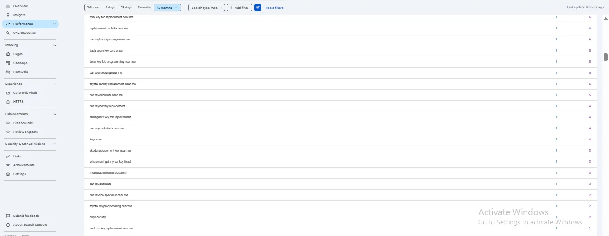
Task: Open the Overview home icon
Action: [x=8, y=6]
